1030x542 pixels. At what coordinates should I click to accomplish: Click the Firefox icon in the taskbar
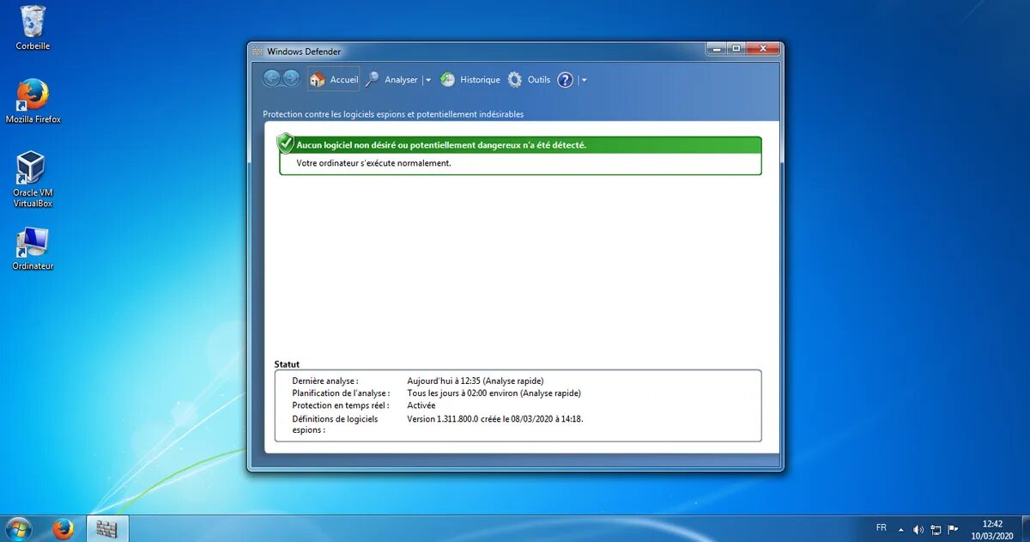click(63, 529)
